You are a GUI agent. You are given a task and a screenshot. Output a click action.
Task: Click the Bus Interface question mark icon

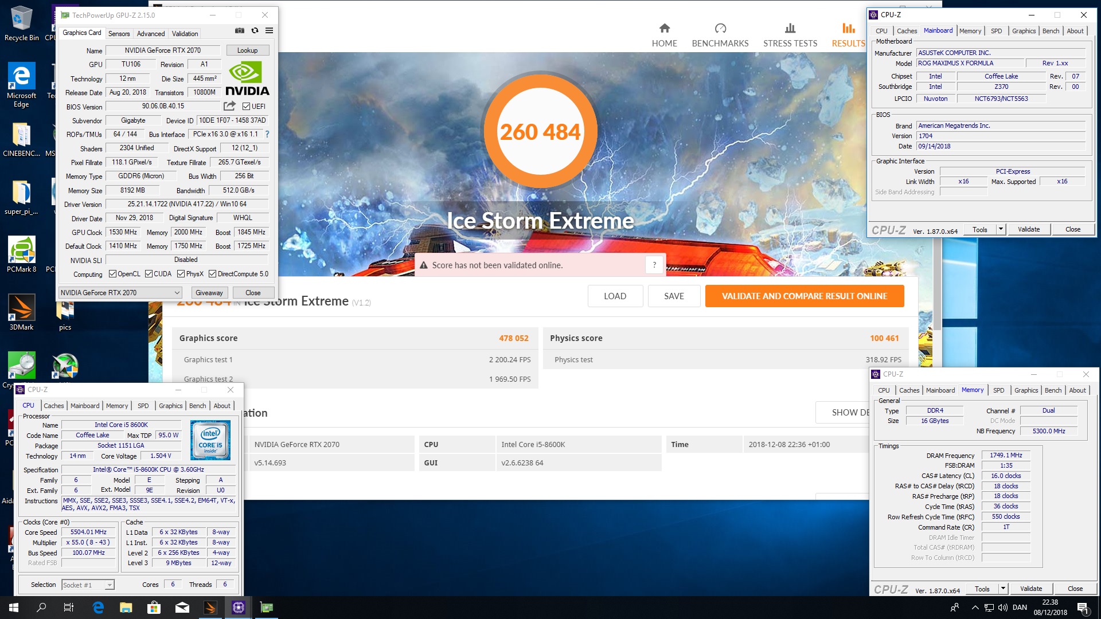pyautogui.click(x=267, y=134)
